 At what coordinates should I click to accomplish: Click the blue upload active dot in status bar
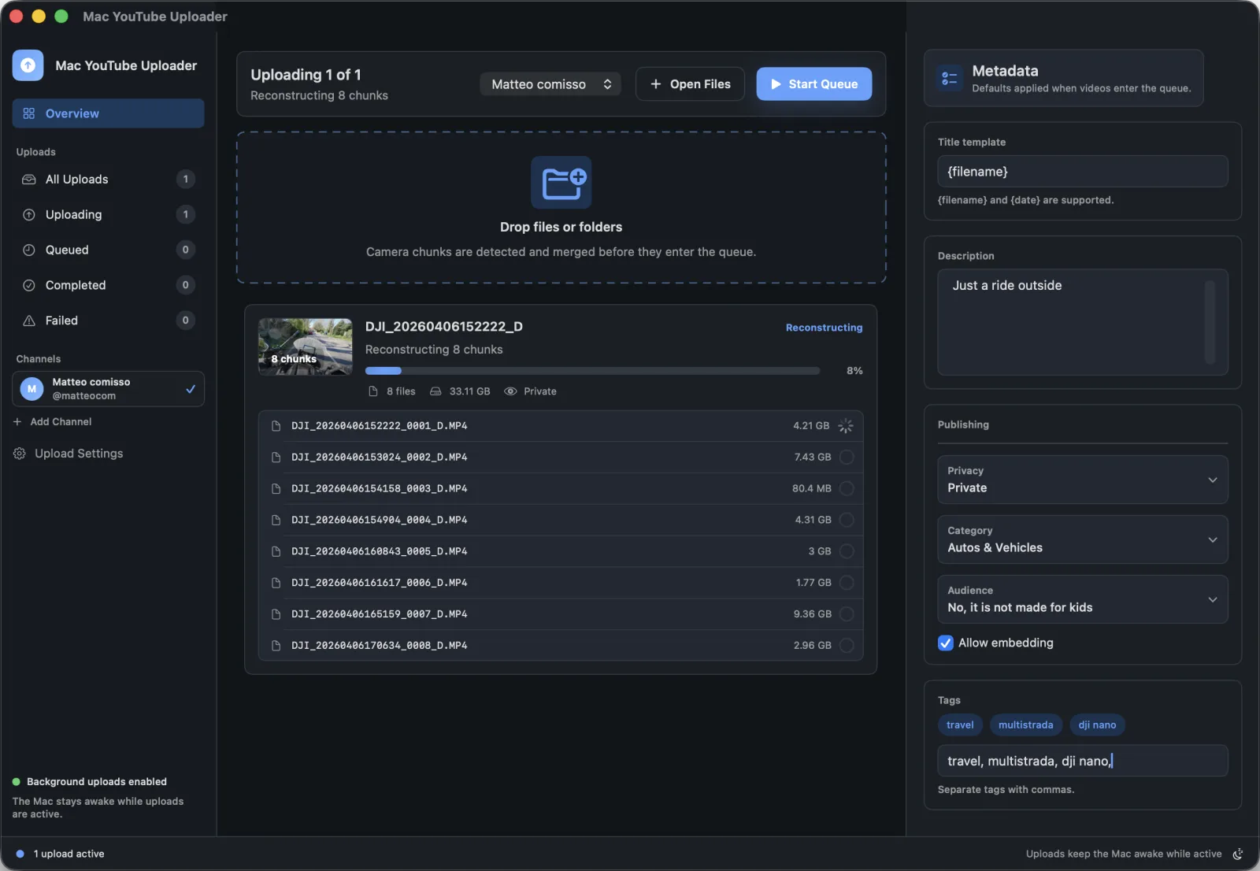pyautogui.click(x=20, y=854)
